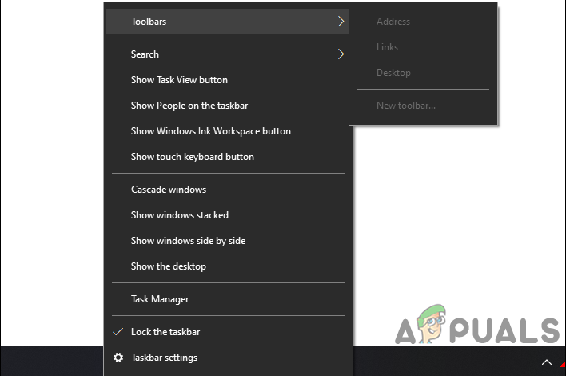Launch Task Manager from the context menu
566x376 pixels.
pos(160,299)
